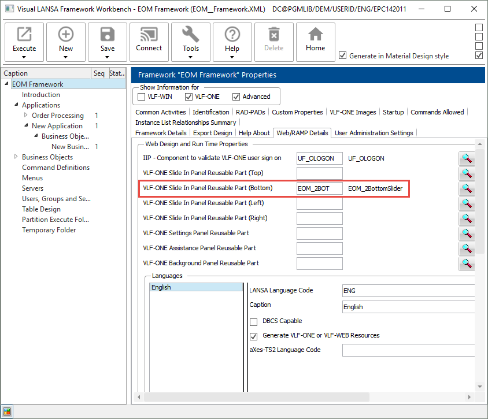Click the vertical scrollbar down arrow
The height and width of the screenshot is (419, 488).
[479, 387]
